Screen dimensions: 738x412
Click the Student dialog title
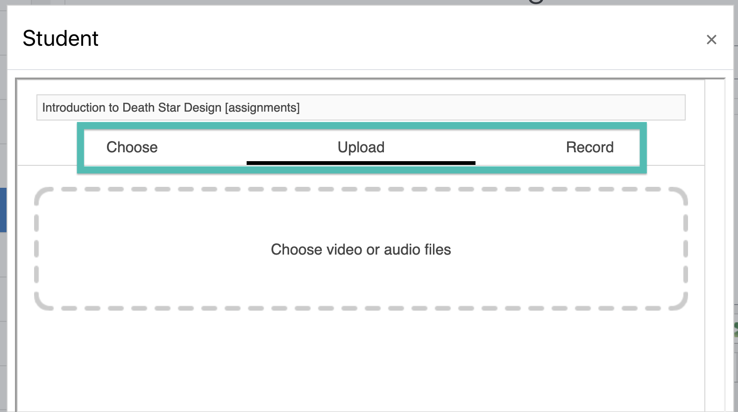click(x=61, y=38)
